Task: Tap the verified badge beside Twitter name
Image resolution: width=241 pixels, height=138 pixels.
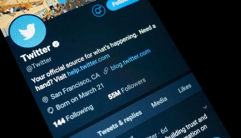Action: coord(56,44)
